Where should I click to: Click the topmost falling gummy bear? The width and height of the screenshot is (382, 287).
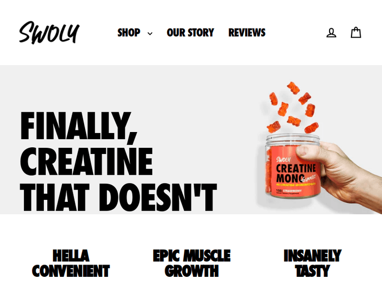pyautogui.click(x=293, y=88)
